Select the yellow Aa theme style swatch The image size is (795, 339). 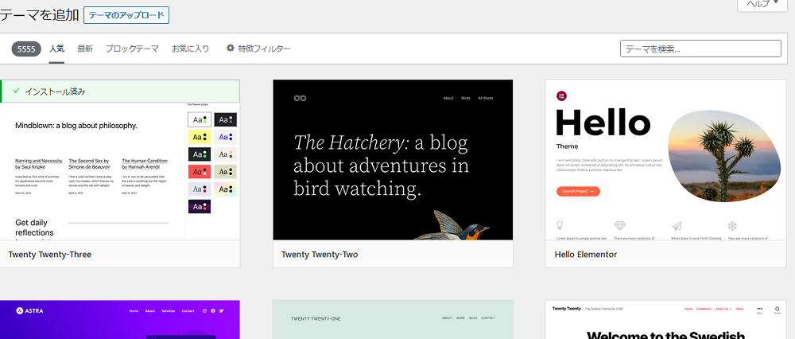coord(199,137)
